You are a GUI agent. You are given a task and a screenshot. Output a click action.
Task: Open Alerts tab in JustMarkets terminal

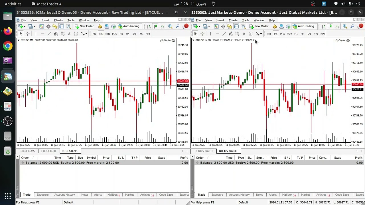pos(273,195)
